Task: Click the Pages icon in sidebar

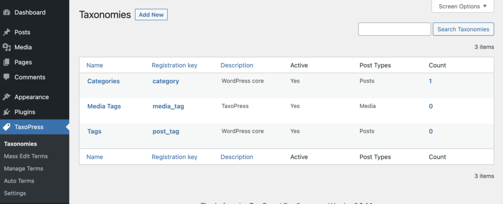Action: pyautogui.click(x=6, y=62)
